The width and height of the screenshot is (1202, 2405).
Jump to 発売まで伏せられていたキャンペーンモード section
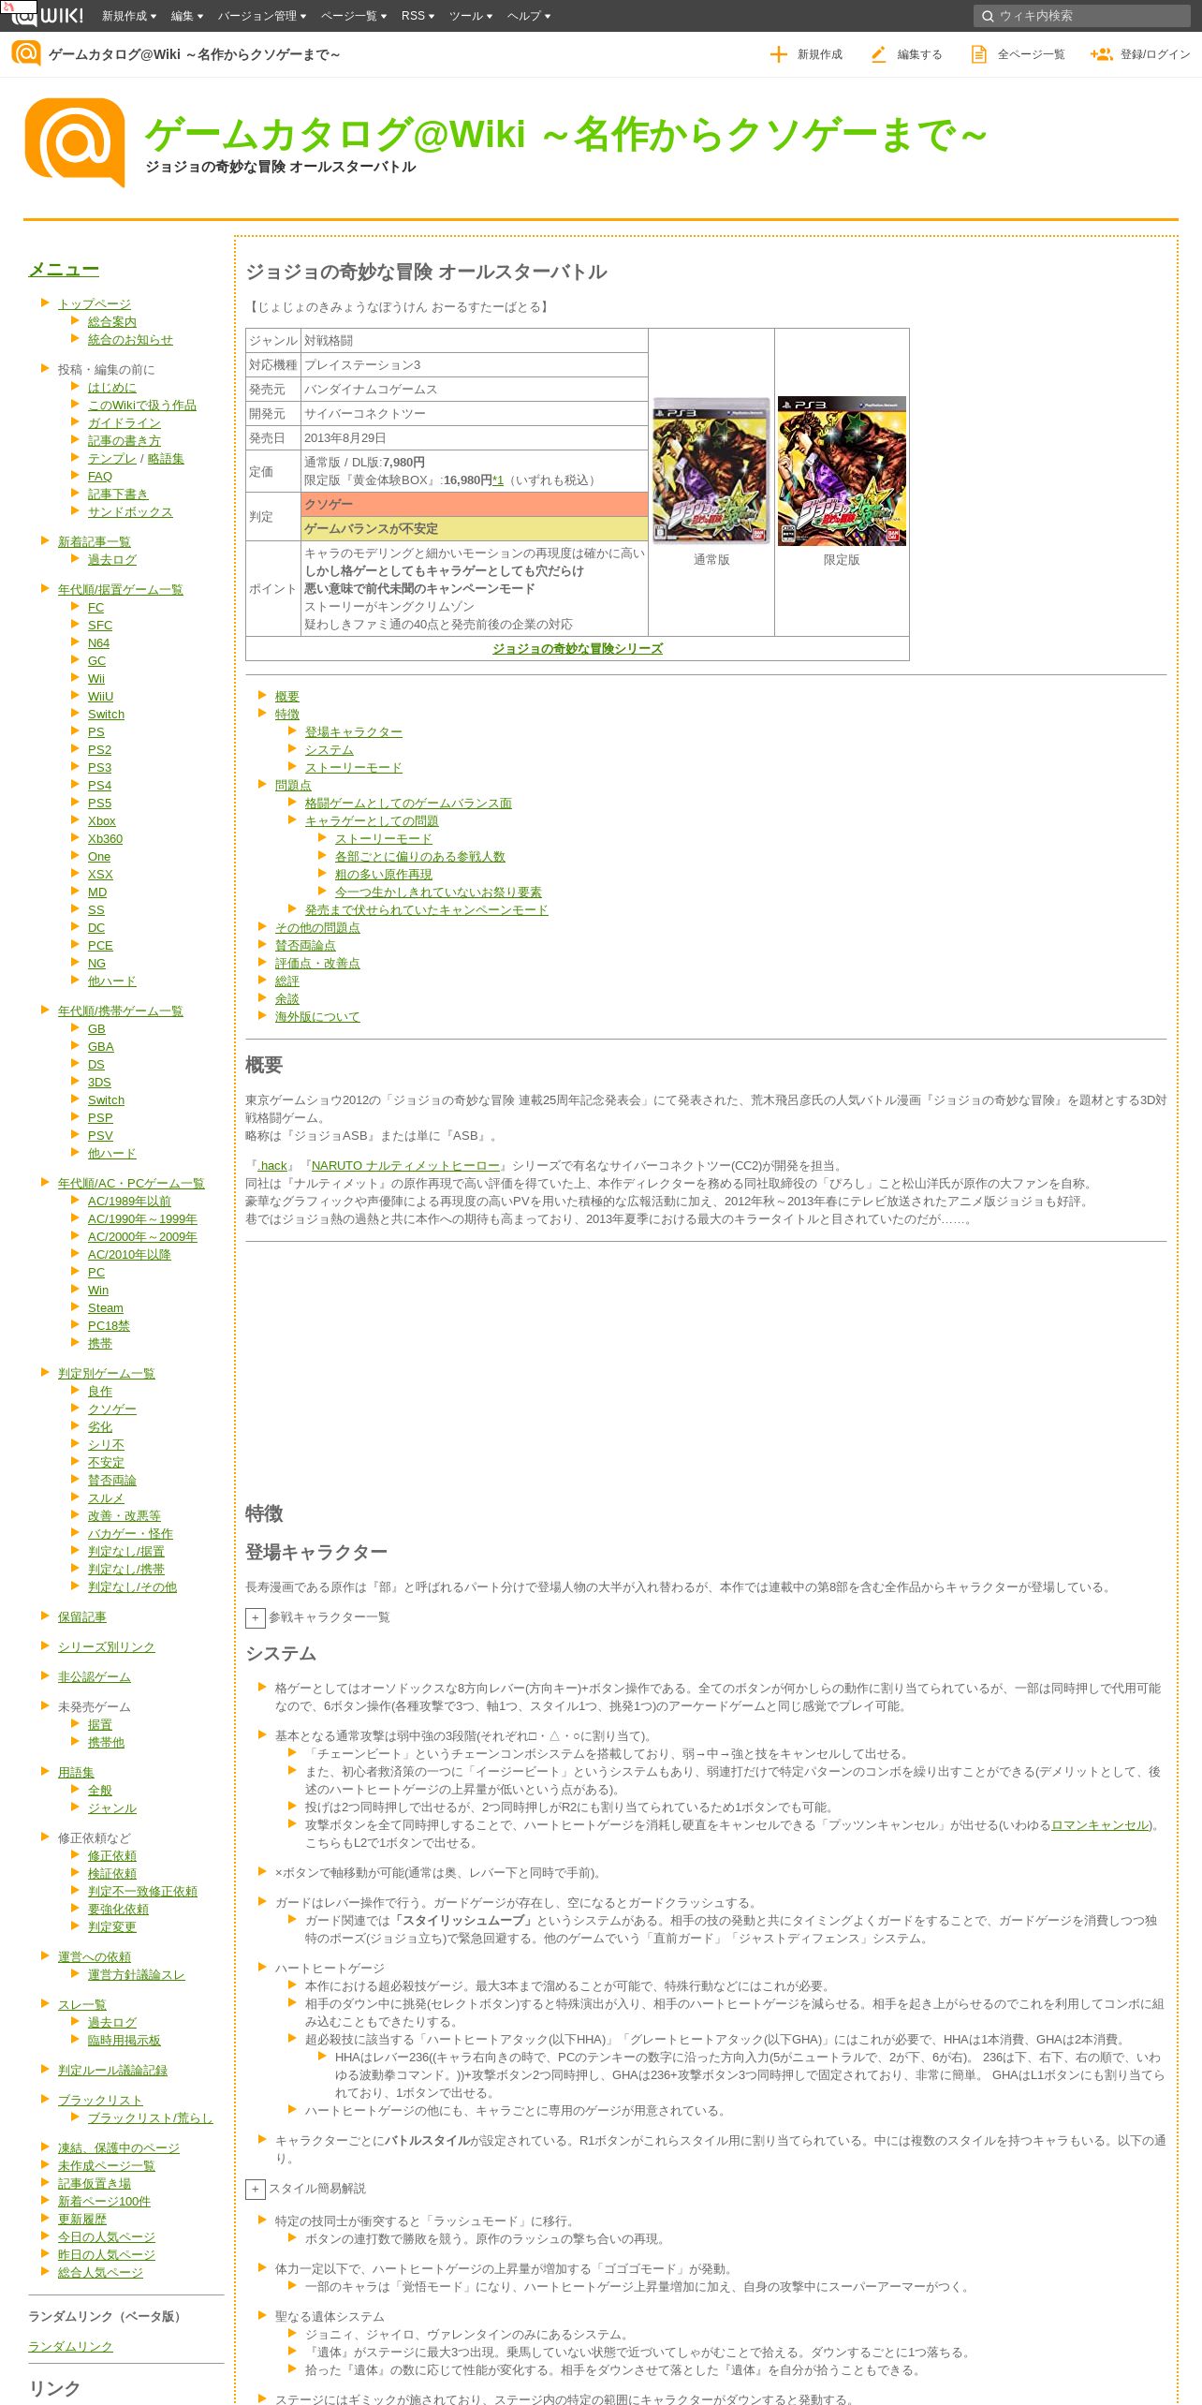426,909
